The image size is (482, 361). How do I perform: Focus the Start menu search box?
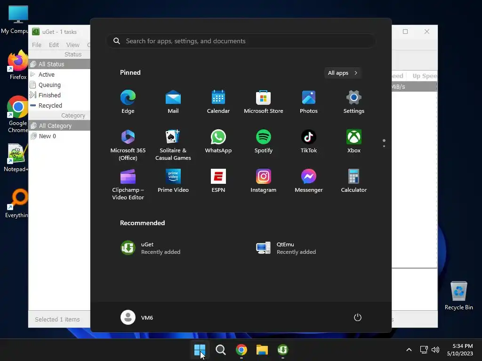[x=241, y=41]
